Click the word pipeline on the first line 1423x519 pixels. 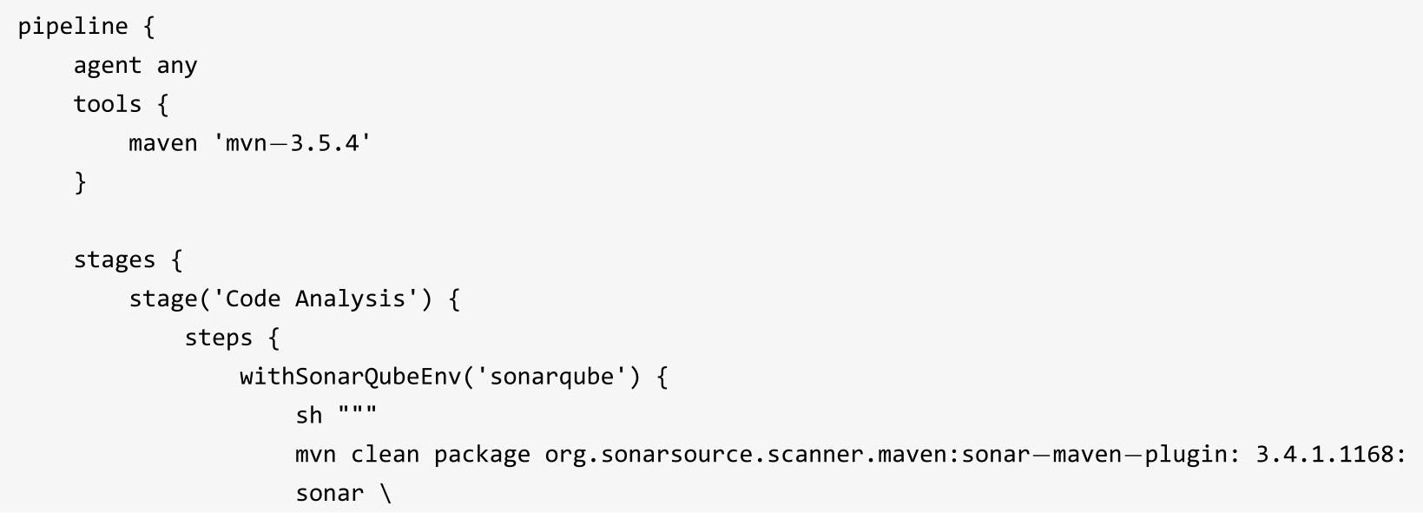73,27
